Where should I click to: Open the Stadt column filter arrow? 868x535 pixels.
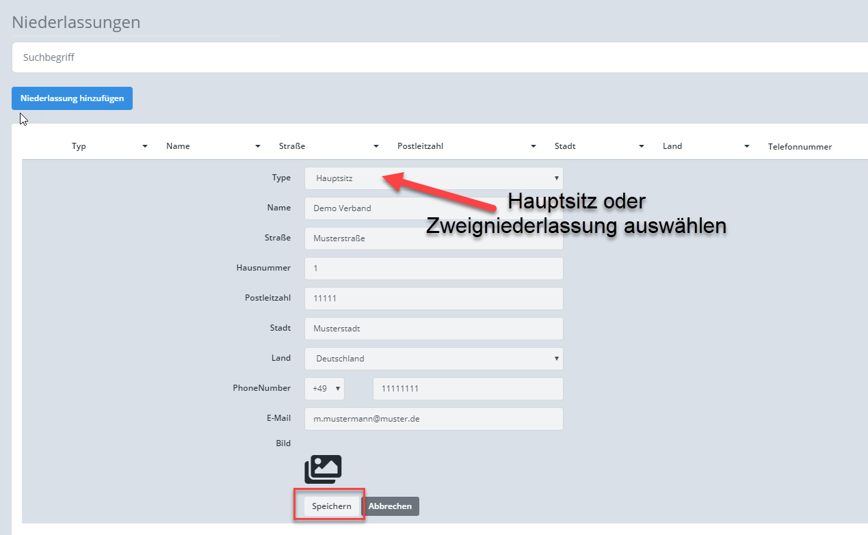tap(642, 147)
